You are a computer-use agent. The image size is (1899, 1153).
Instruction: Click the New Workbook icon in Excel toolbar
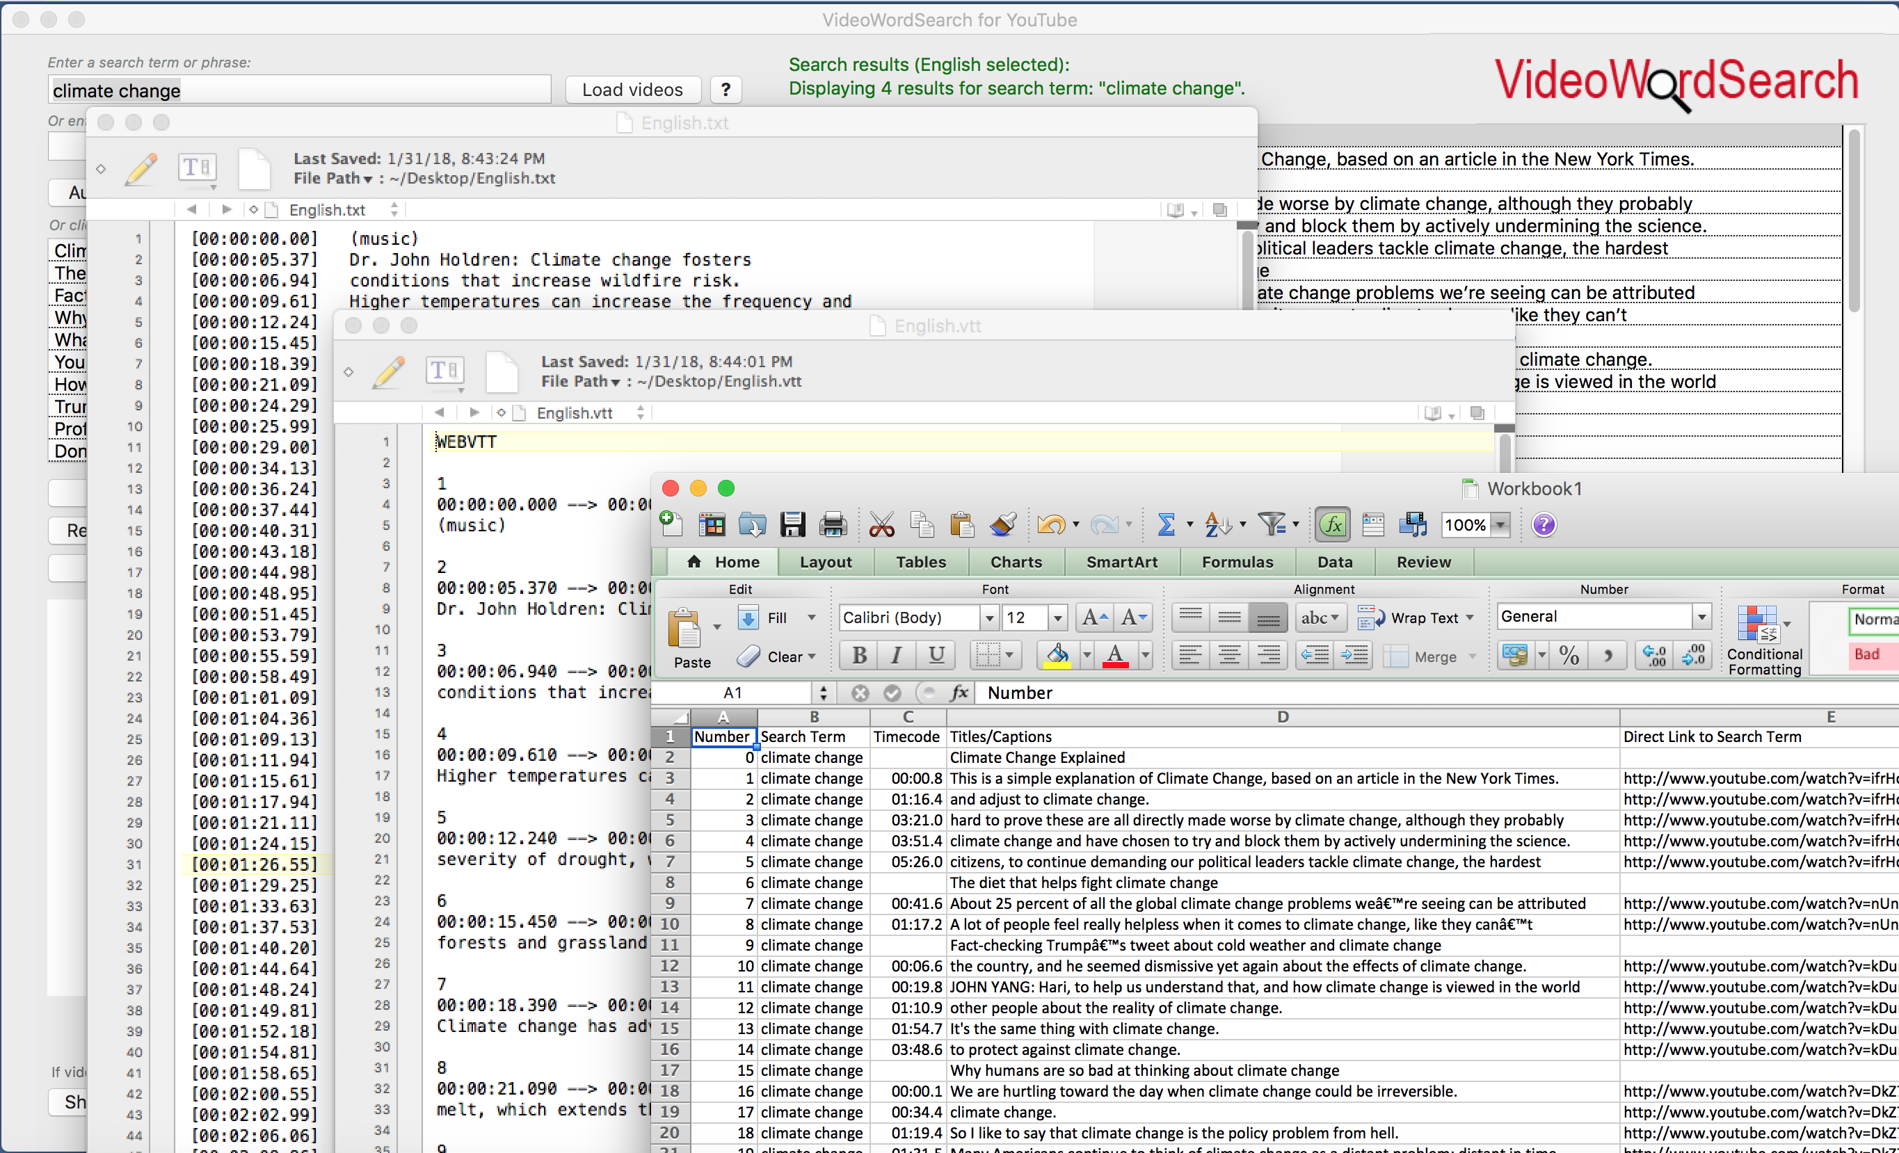[672, 525]
